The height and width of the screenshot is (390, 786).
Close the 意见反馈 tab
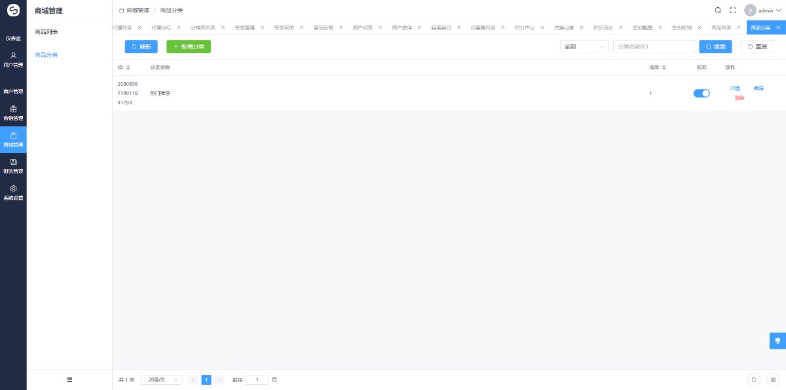click(x=341, y=27)
